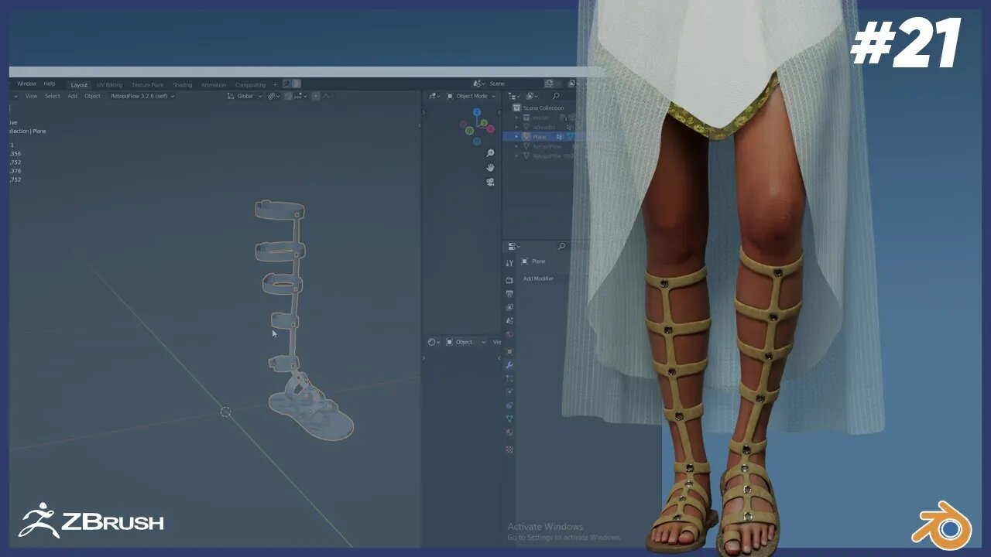This screenshot has width=991, height=557.
Task: Click the blue Z axis on gizmo
Action: pos(477,112)
